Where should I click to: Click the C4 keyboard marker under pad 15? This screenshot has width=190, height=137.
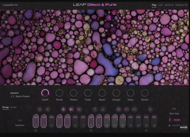pos(146,130)
